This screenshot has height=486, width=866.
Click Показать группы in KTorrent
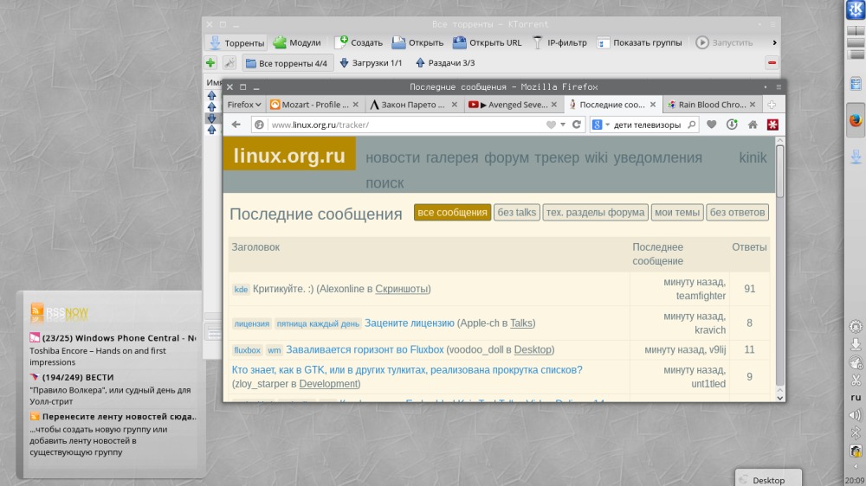click(640, 42)
